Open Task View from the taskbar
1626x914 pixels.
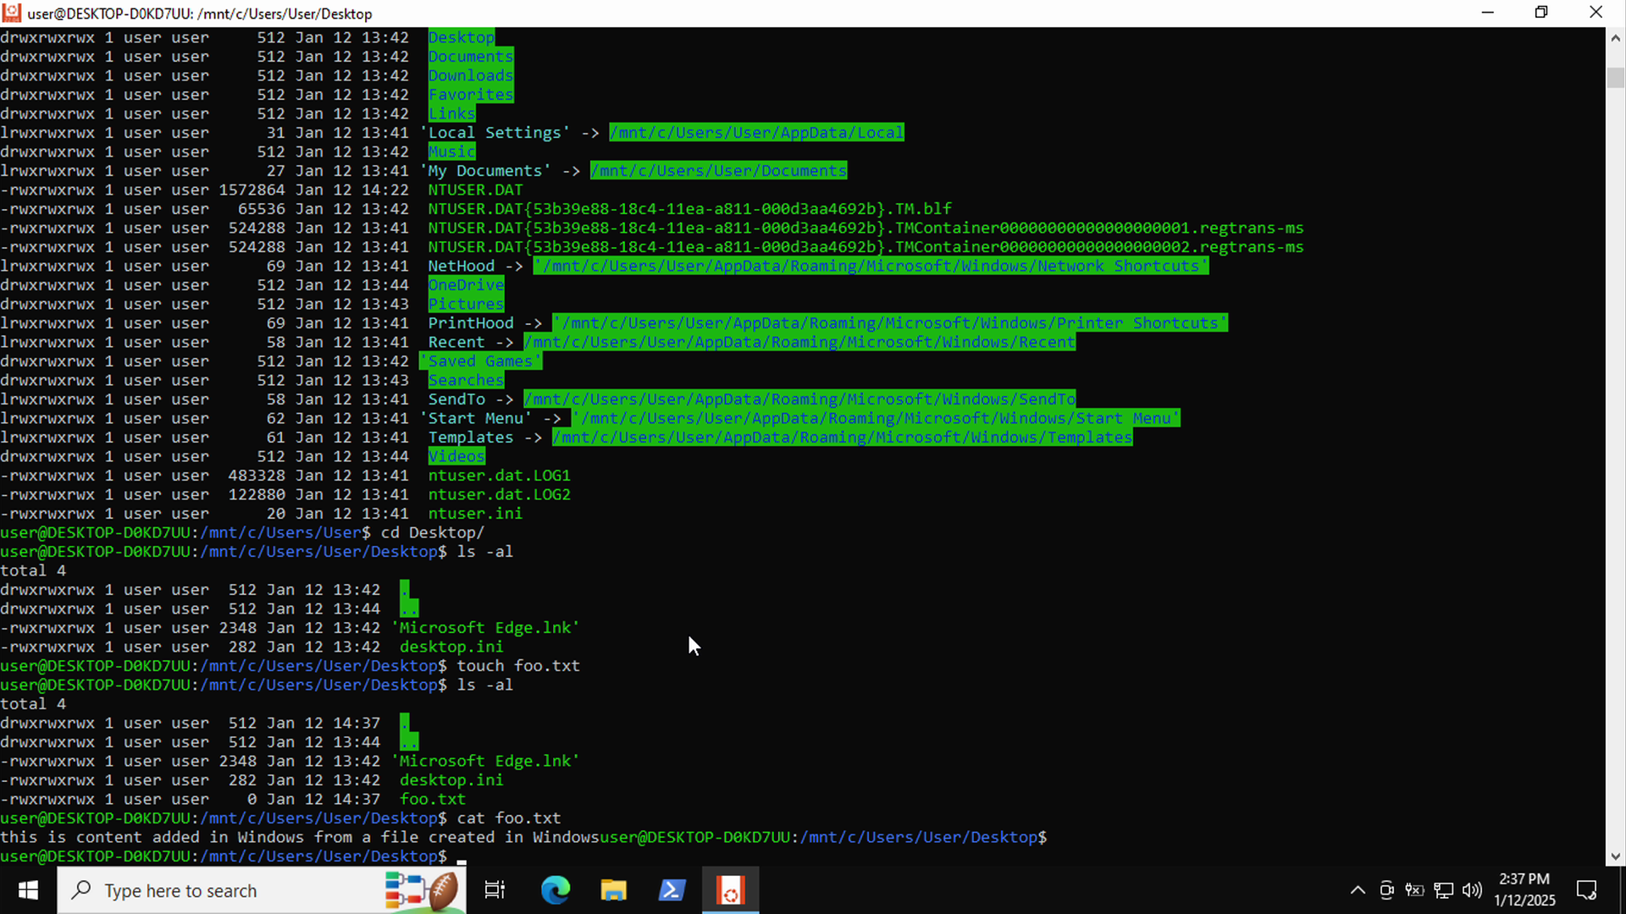point(495,890)
